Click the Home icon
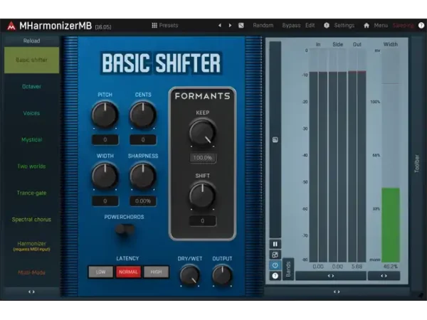The width and height of the screenshot is (427, 320). tap(367, 26)
